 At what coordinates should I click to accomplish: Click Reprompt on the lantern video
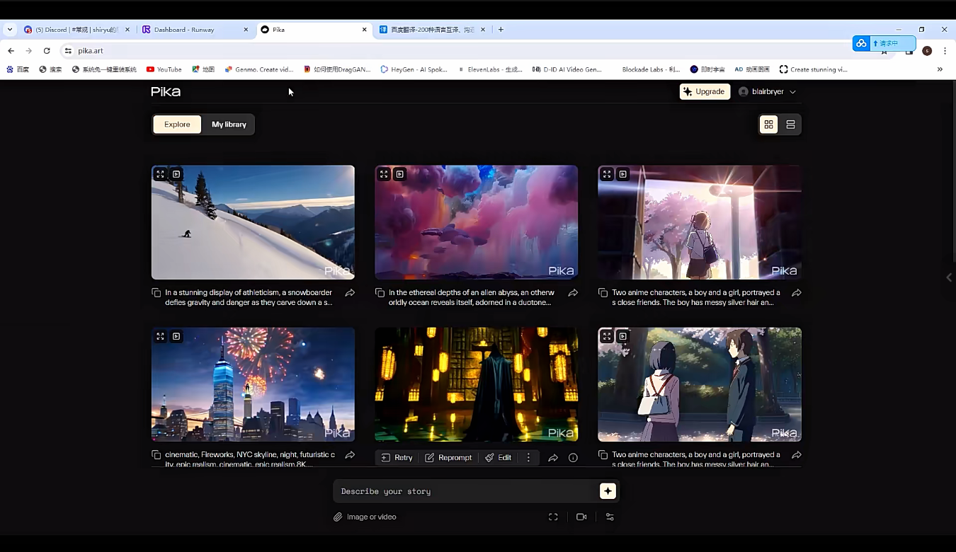point(448,458)
